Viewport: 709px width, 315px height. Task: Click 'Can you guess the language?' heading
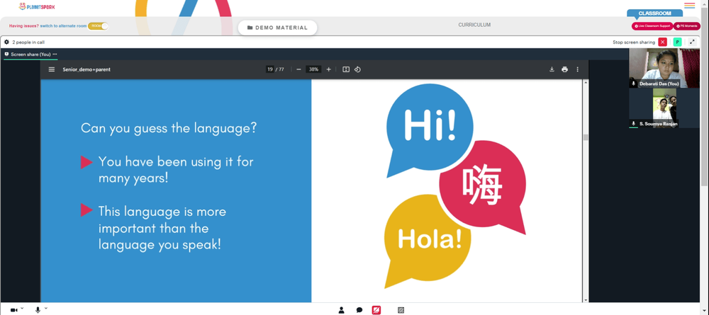[x=169, y=127]
